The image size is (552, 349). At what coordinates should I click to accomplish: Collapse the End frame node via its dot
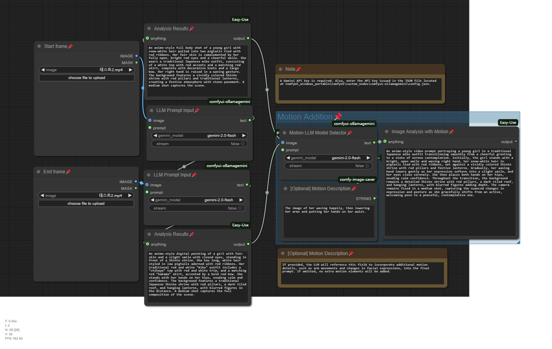tap(39, 172)
